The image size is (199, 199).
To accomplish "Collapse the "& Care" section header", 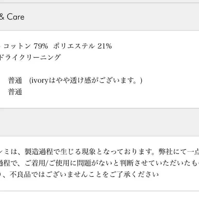I will pyautogui.click(x=99, y=17).
